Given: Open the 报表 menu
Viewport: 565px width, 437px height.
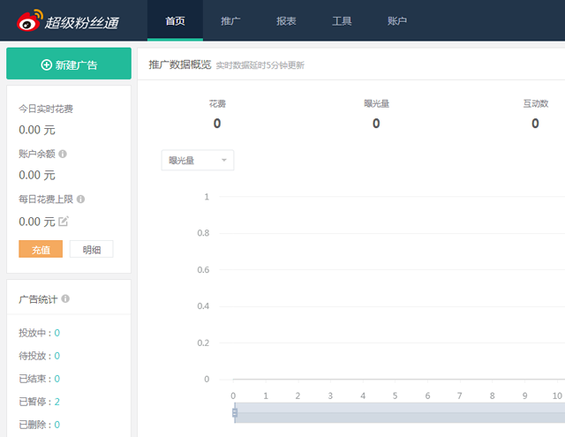Looking at the screenshot, I should (286, 21).
